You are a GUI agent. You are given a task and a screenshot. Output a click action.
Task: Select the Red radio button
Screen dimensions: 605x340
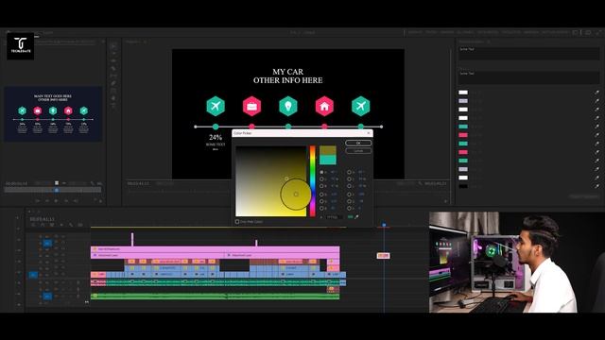(321, 195)
